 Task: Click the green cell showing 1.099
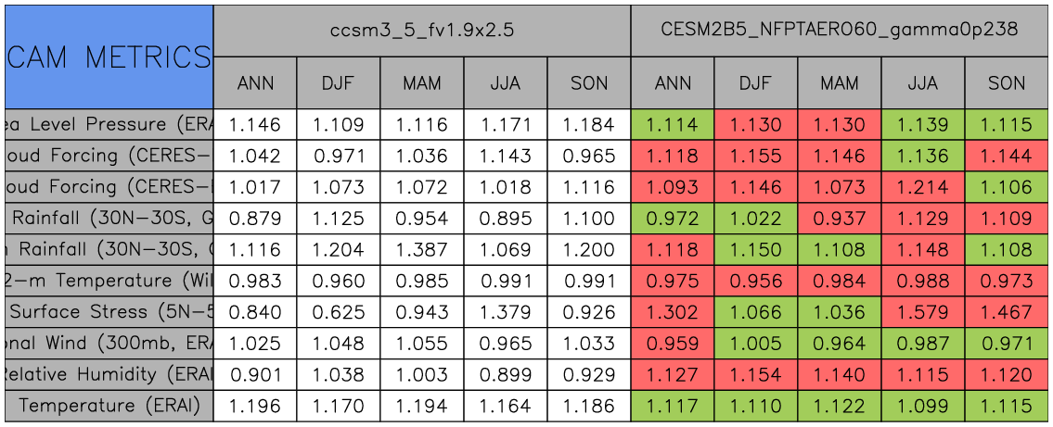tap(922, 406)
